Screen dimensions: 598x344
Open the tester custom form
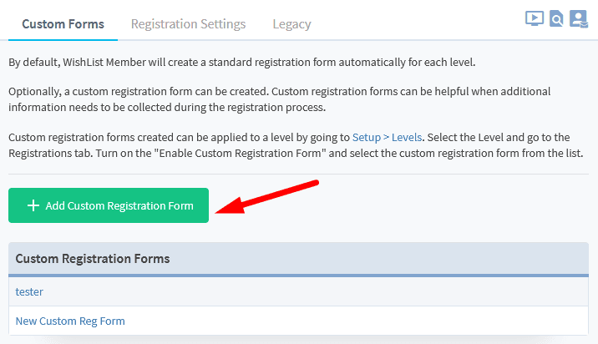(x=29, y=291)
